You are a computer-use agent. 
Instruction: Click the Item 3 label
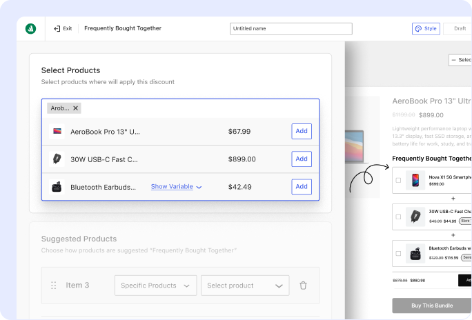click(x=77, y=285)
